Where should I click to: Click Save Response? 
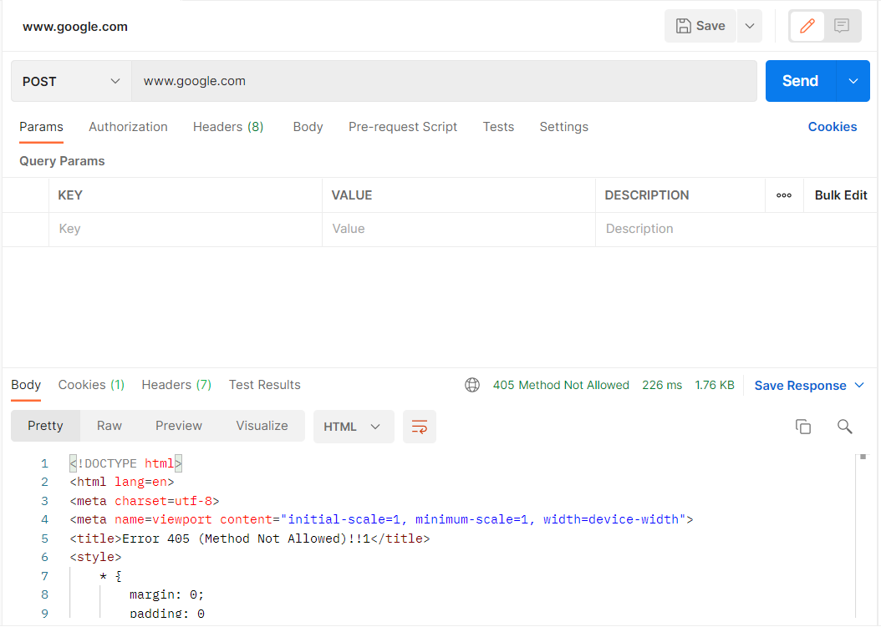(800, 386)
